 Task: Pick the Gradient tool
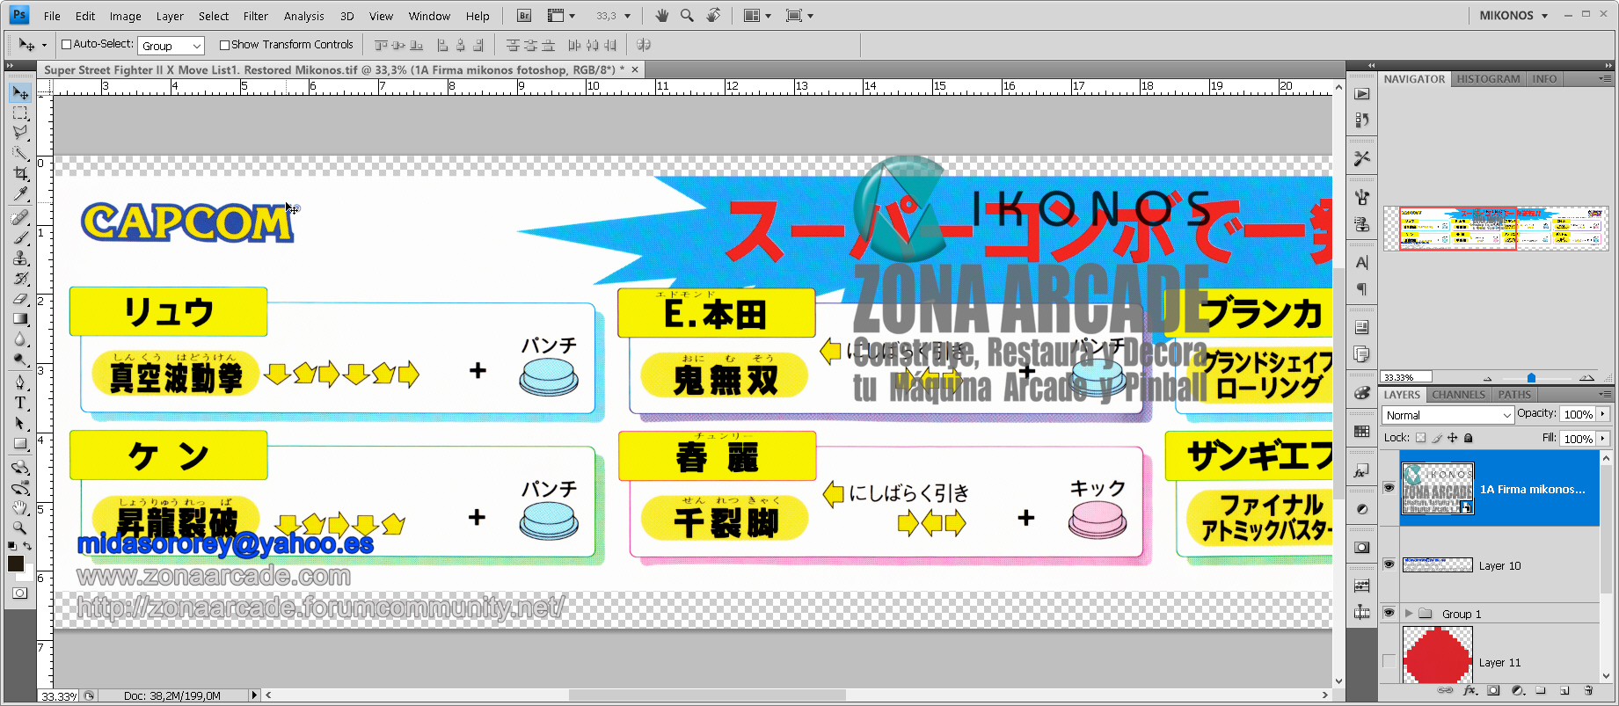[x=20, y=319]
